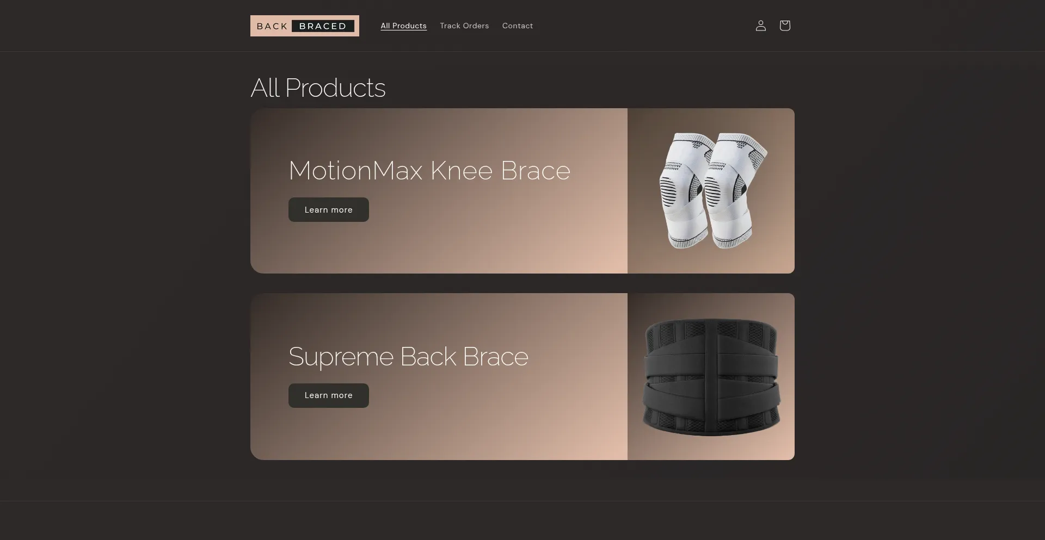Image resolution: width=1045 pixels, height=540 pixels.
Task: Click the Back Braced logo
Action: tap(305, 26)
